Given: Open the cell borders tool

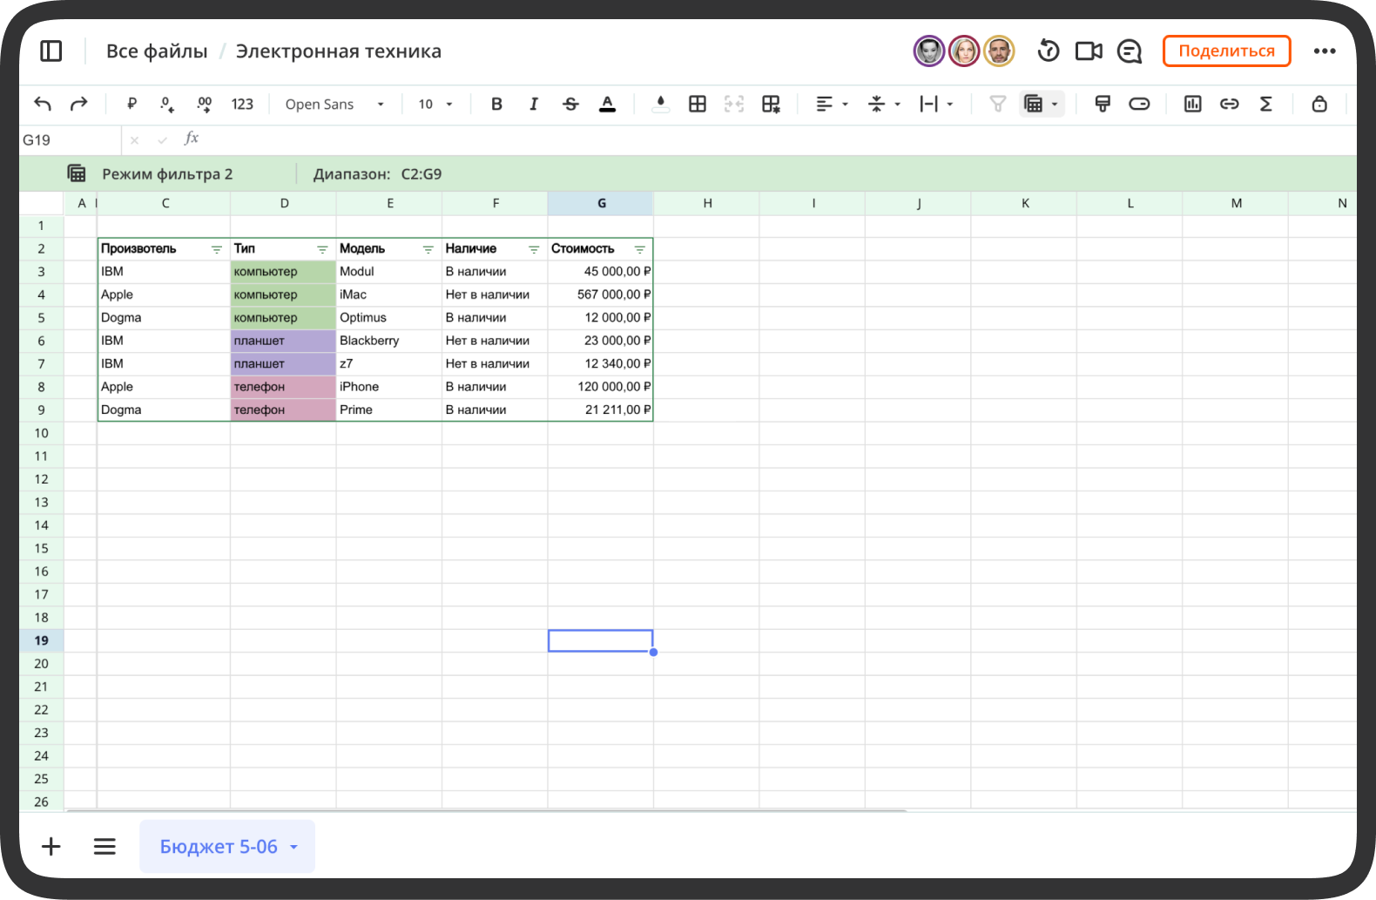Looking at the screenshot, I should coord(698,104).
